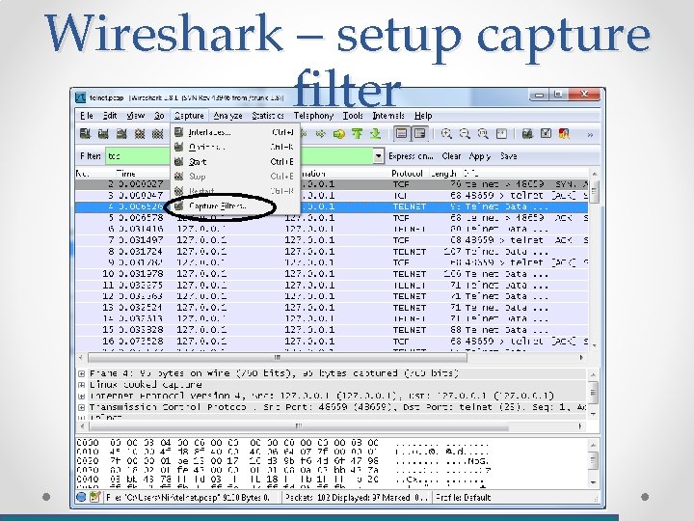
Task: Click the Coloring rules toolbar icon
Action: tap(564, 133)
